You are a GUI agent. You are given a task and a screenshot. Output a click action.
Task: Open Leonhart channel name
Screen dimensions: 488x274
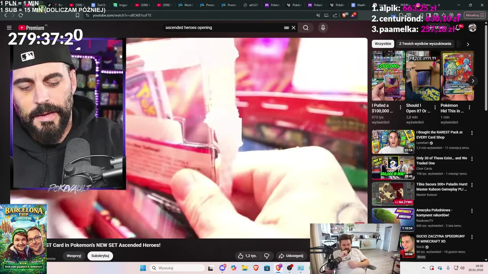coord(423,143)
